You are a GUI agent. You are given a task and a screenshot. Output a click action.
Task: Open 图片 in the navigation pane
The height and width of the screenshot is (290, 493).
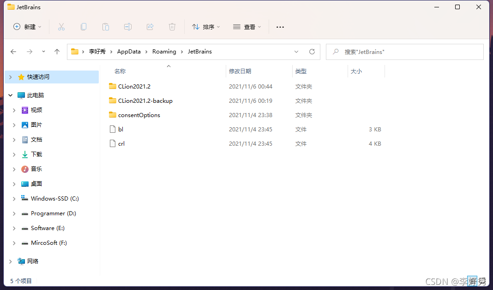pyautogui.click(x=36, y=125)
